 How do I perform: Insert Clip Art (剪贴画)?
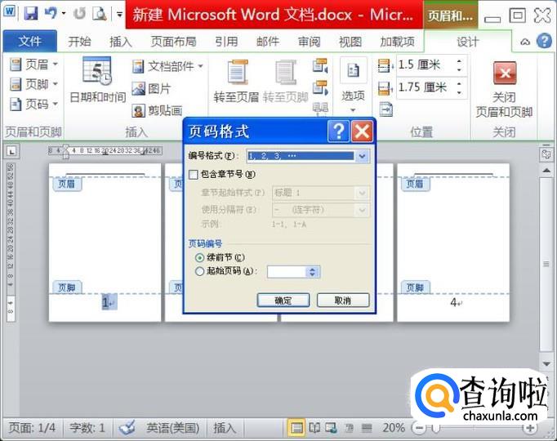(x=157, y=110)
